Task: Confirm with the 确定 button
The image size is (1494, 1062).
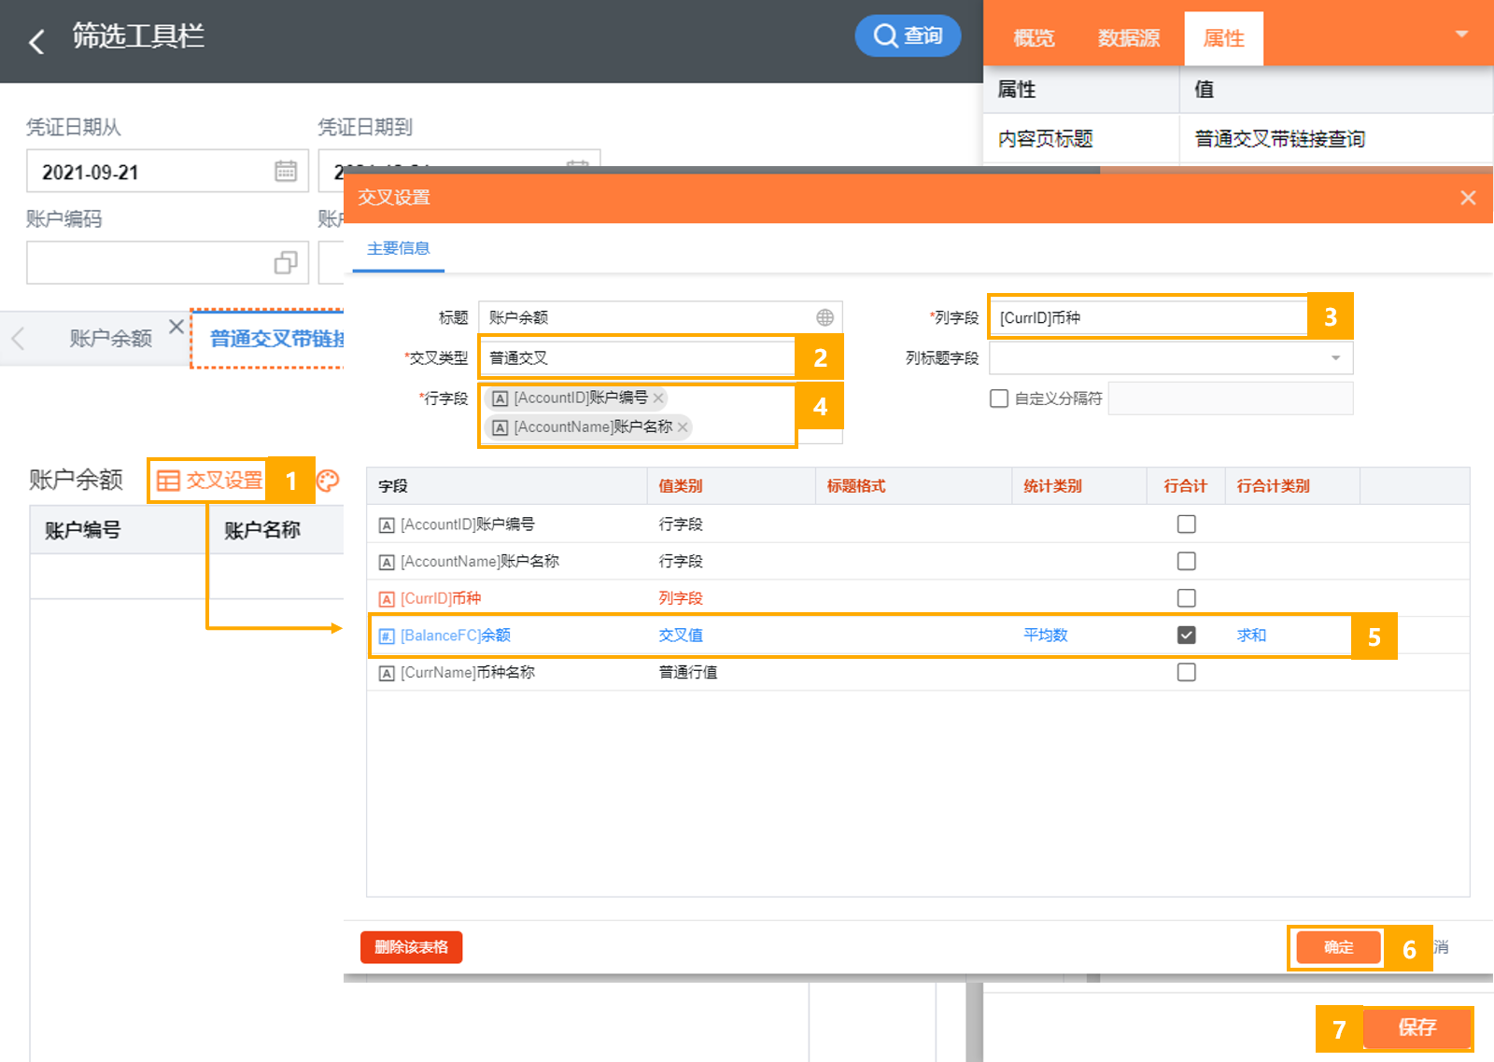Action: click(1338, 947)
